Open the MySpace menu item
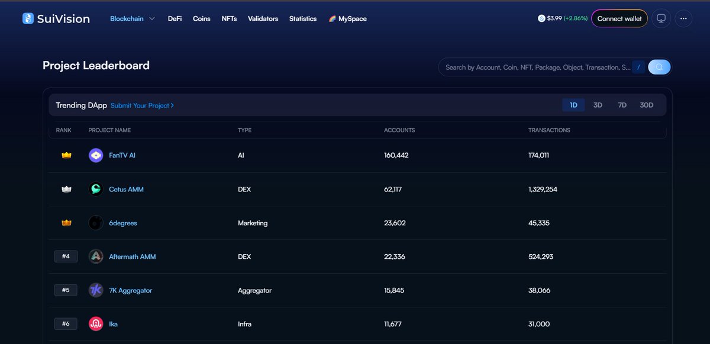The height and width of the screenshot is (344, 710). pos(348,18)
